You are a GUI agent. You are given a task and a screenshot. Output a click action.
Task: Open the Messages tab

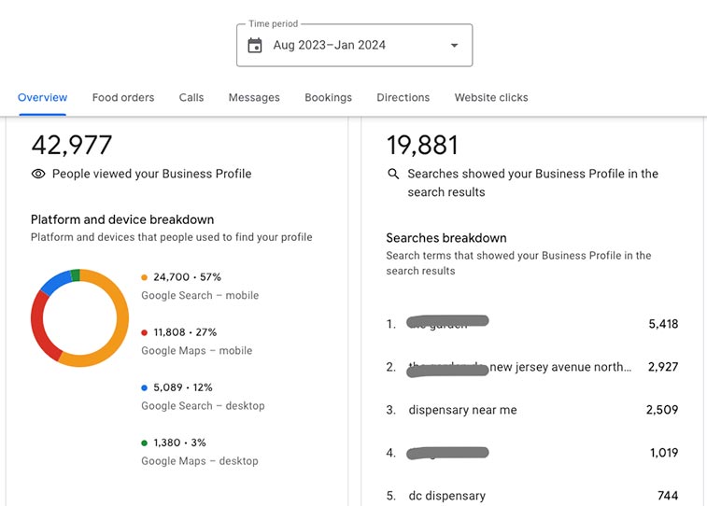[x=254, y=97]
